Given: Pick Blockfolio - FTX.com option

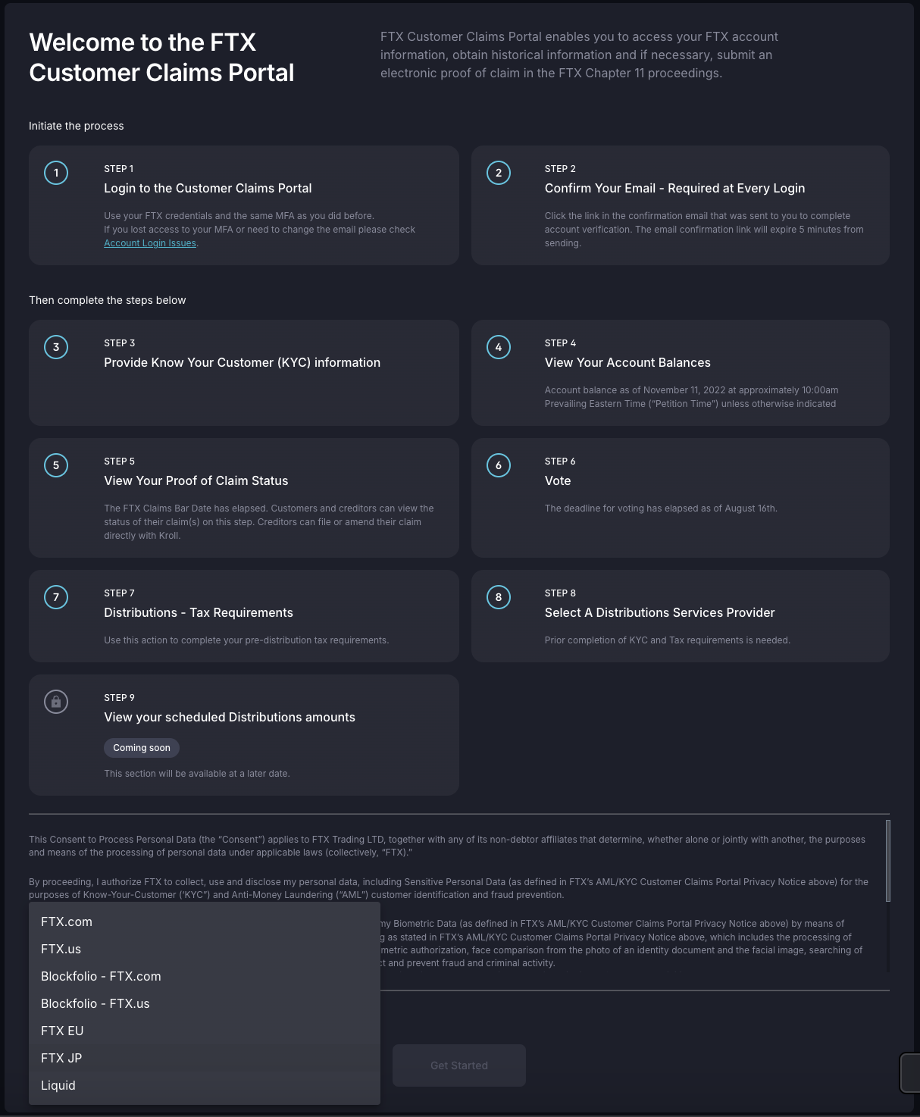Looking at the screenshot, I should 101,976.
